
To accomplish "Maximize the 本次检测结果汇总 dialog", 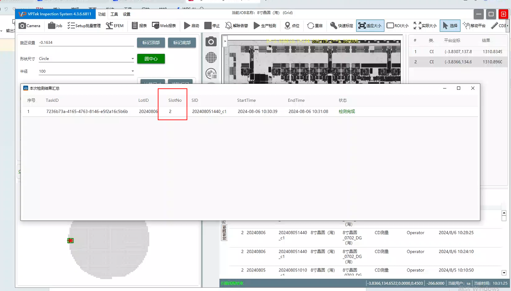I will [x=459, y=88].
